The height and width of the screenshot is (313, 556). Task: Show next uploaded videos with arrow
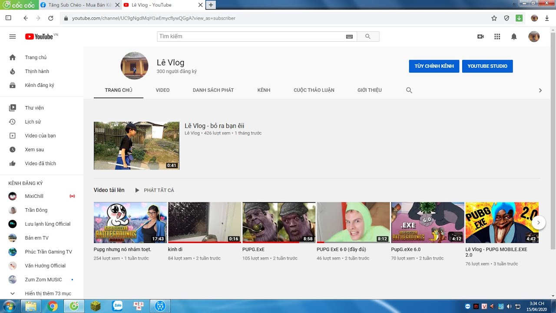click(x=539, y=223)
